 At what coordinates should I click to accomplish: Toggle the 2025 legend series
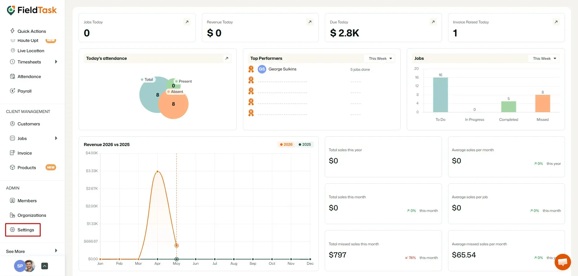click(x=305, y=145)
